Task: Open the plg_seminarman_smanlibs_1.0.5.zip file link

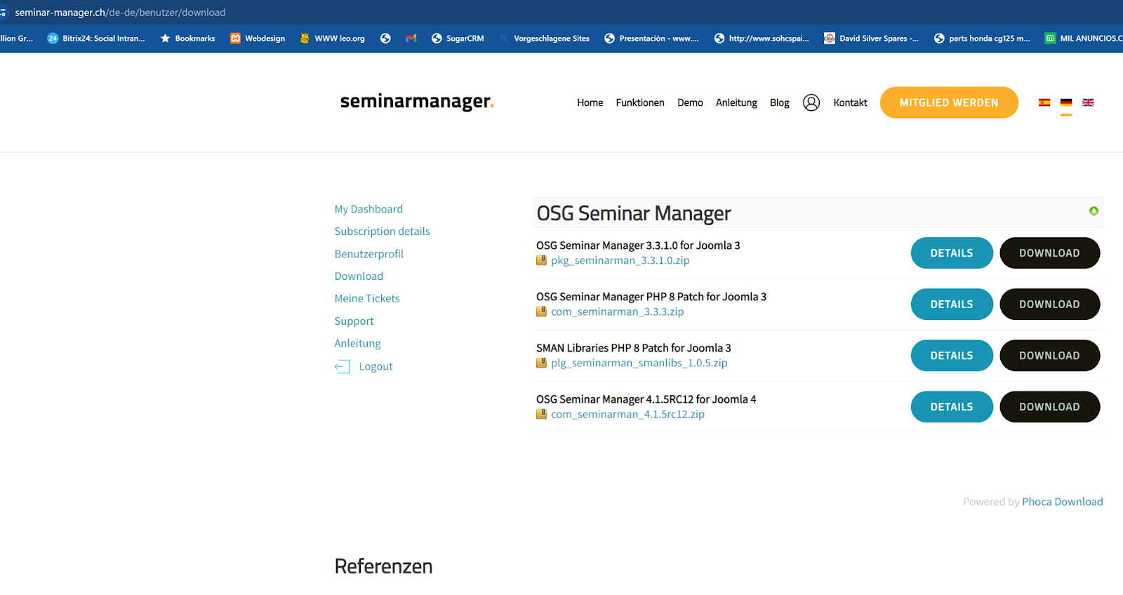Action: [x=639, y=363]
